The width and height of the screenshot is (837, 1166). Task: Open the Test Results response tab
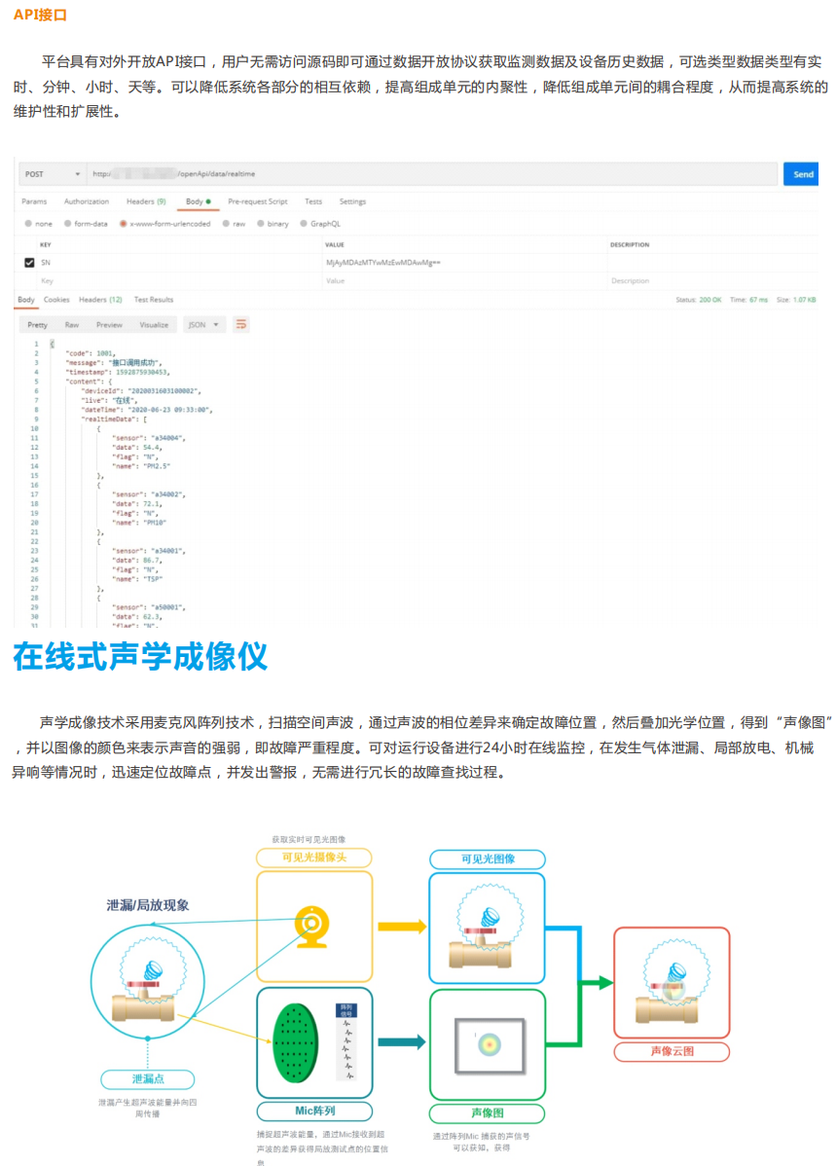154,300
